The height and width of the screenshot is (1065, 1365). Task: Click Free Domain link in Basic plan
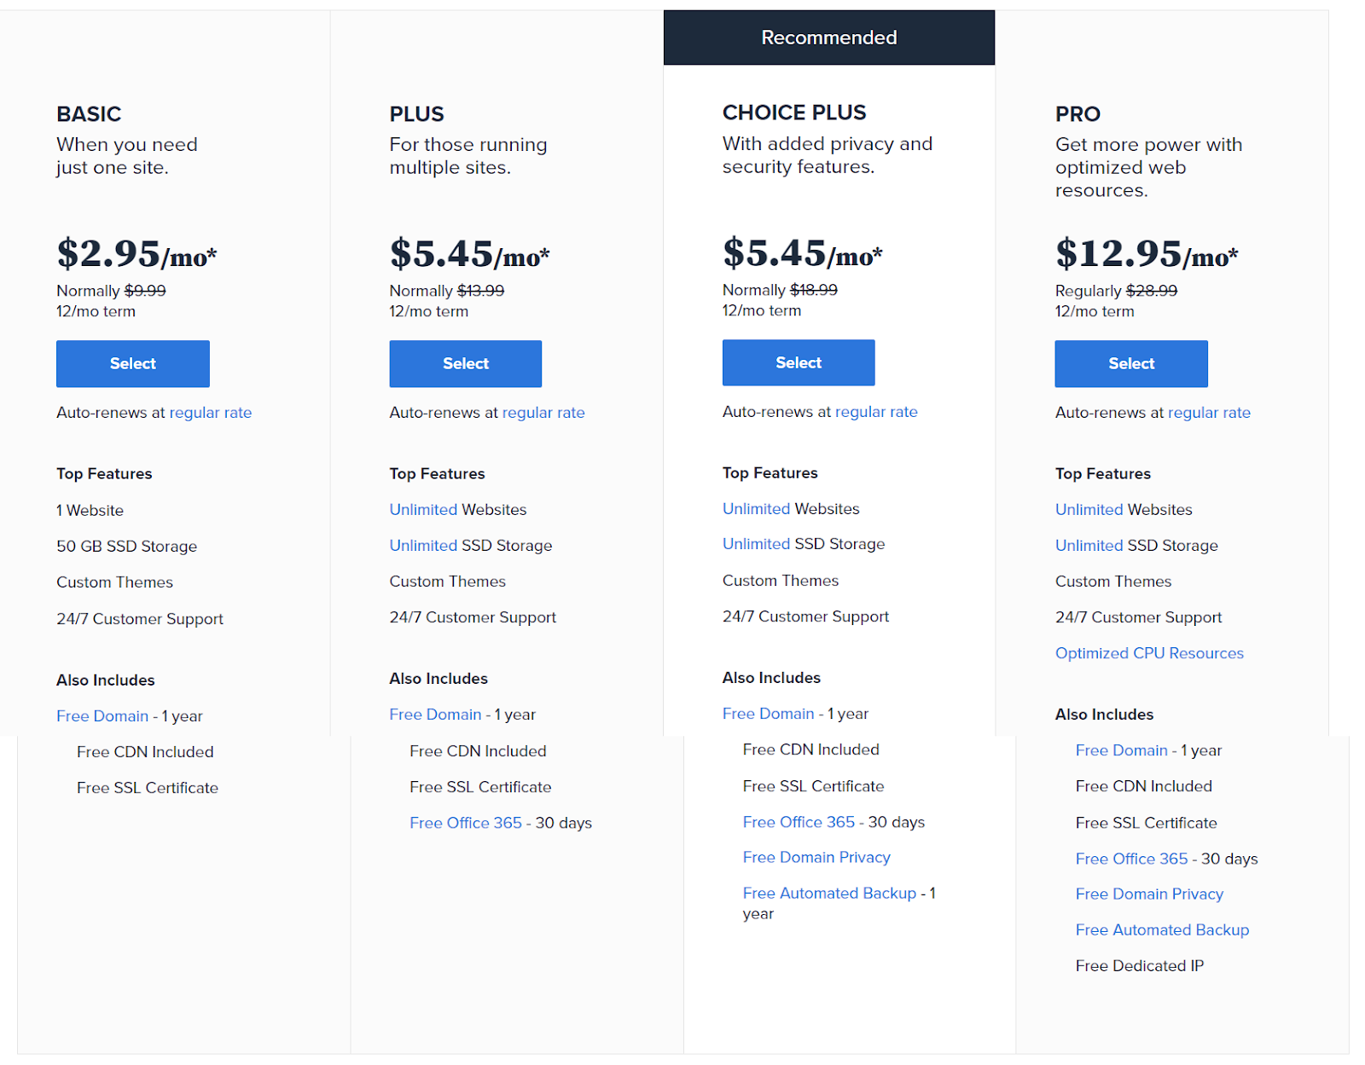point(102,716)
